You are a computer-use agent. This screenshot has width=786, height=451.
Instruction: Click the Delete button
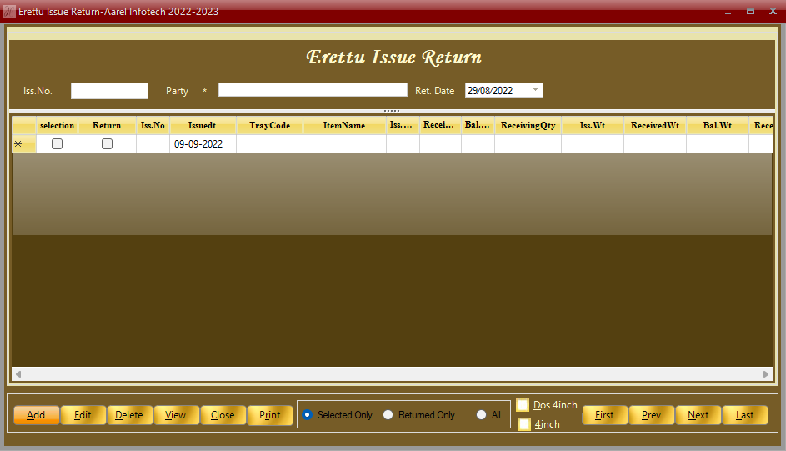(129, 415)
